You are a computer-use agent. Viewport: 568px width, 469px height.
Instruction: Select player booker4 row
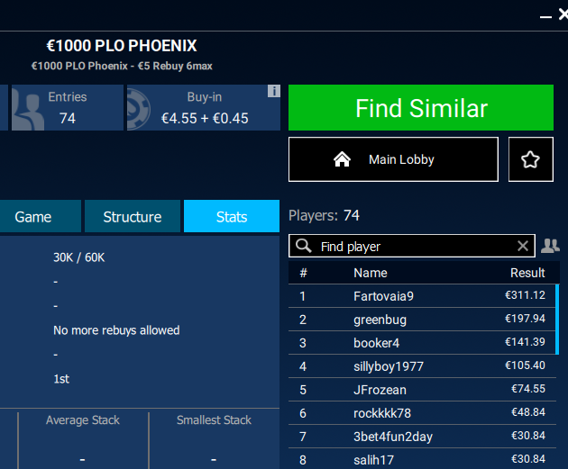point(422,342)
